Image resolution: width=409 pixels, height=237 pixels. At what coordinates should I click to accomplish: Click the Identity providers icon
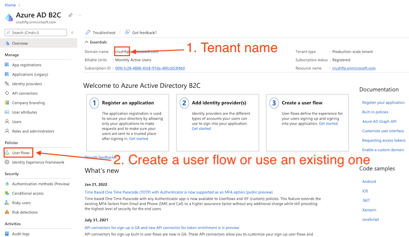[x=7, y=84]
